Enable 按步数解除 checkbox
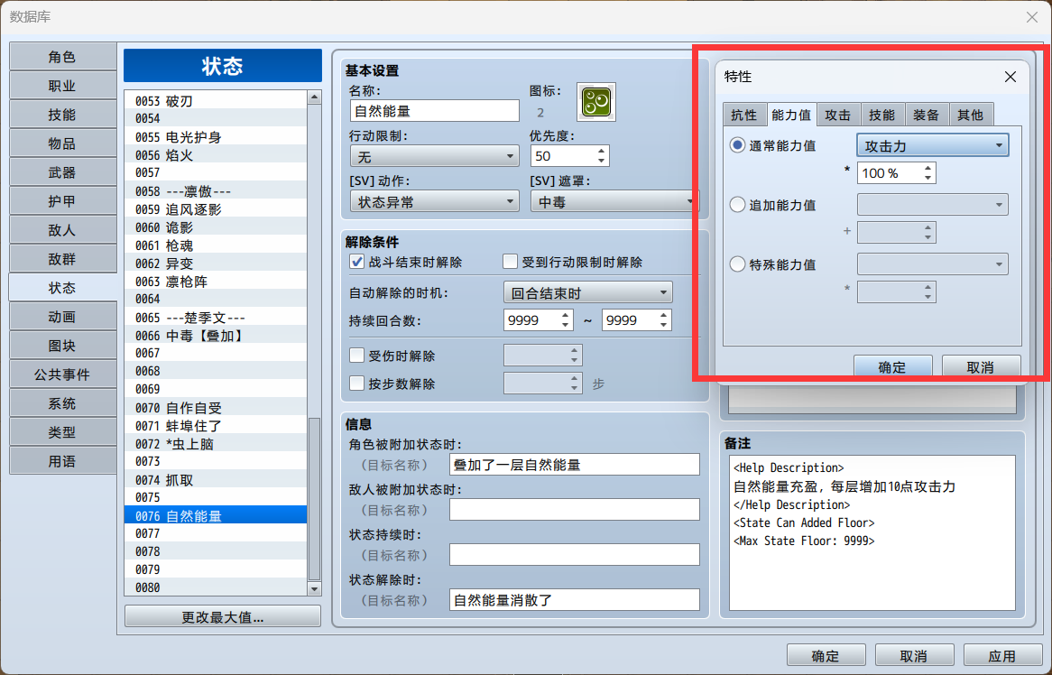 357,384
